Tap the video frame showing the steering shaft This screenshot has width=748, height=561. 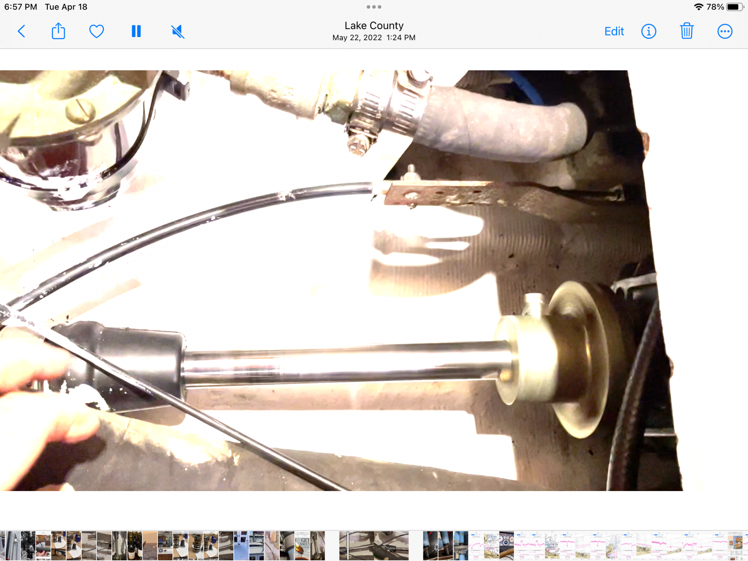[341, 280]
